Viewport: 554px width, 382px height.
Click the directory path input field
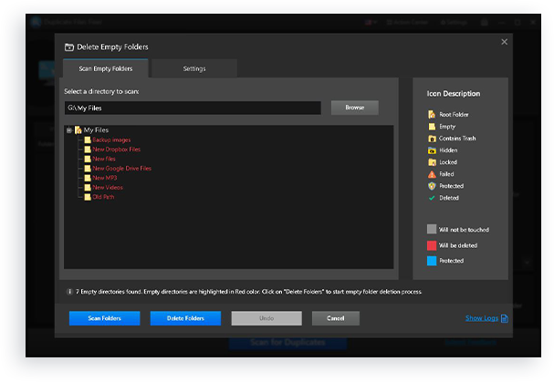[x=192, y=108]
